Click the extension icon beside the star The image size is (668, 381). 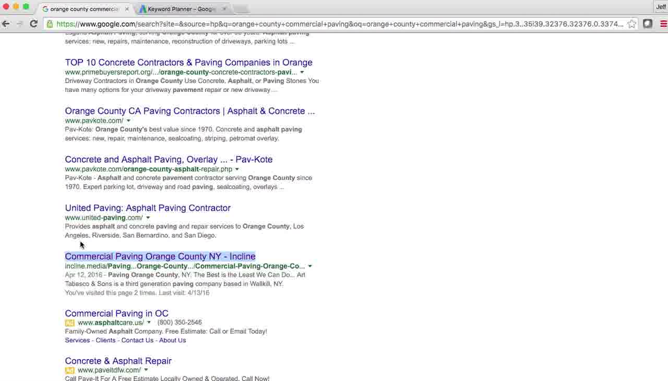[648, 23]
